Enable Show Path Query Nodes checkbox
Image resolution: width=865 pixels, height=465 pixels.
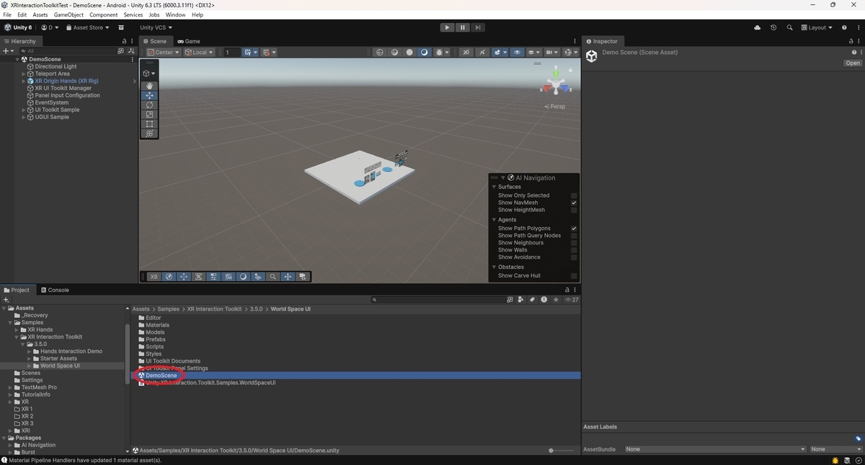coord(574,236)
